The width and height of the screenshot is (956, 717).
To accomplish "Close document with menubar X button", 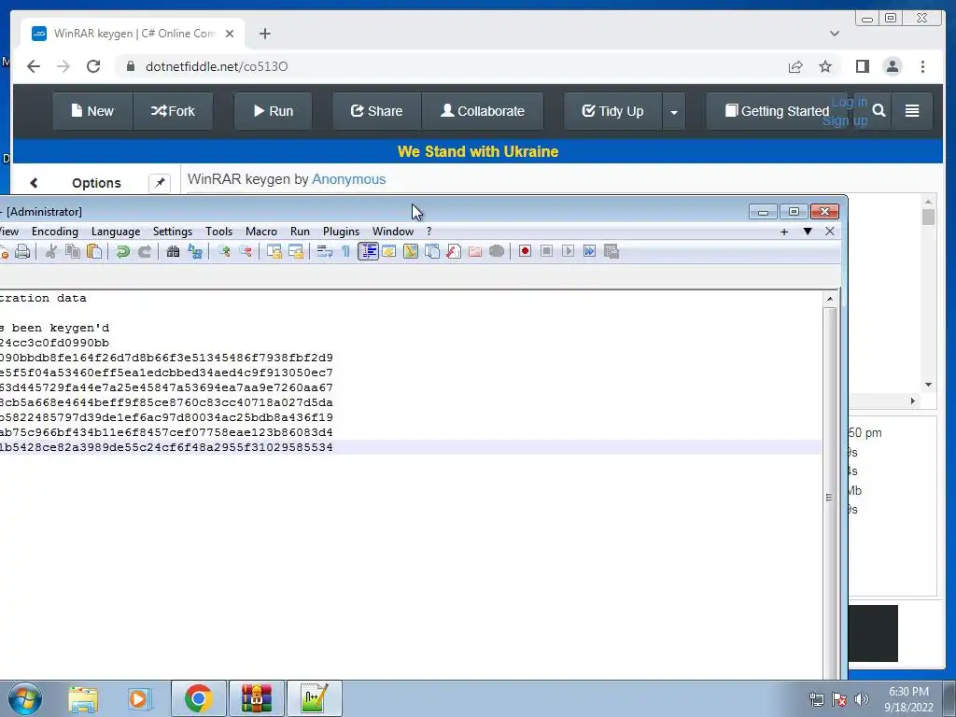I will [x=830, y=232].
